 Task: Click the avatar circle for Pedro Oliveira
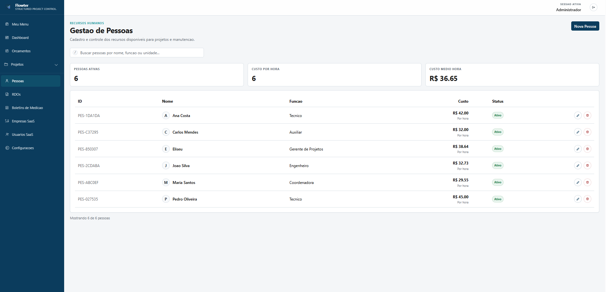[x=166, y=199]
